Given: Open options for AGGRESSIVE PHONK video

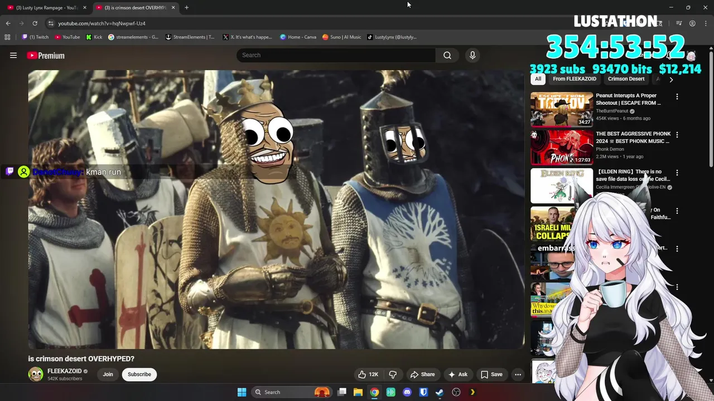Looking at the screenshot, I should click(x=677, y=135).
